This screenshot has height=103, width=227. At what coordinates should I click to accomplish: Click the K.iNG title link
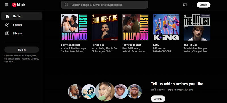click(x=156, y=45)
